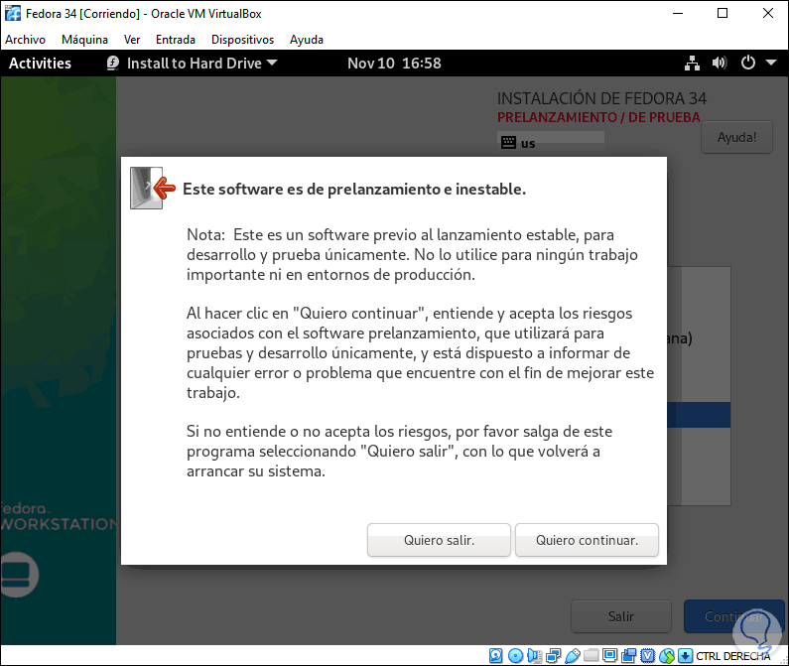This screenshot has width=789, height=666.
Task: Click the Nov 10 16:58 clock
Action: pyautogui.click(x=394, y=63)
